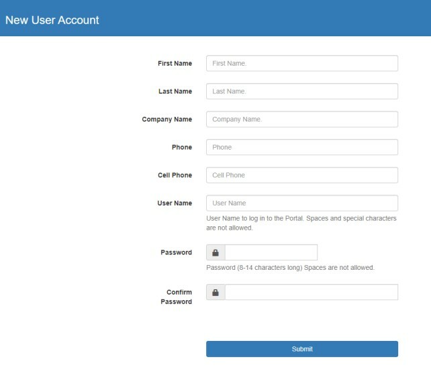Click the User Name help text about special characters
431x386 pixels.
(301, 223)
